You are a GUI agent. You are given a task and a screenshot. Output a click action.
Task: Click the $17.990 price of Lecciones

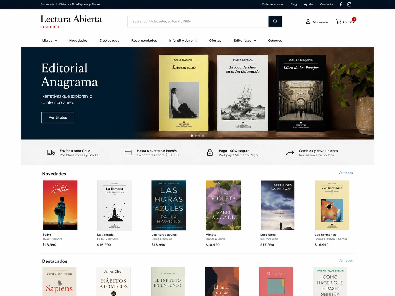267,245
